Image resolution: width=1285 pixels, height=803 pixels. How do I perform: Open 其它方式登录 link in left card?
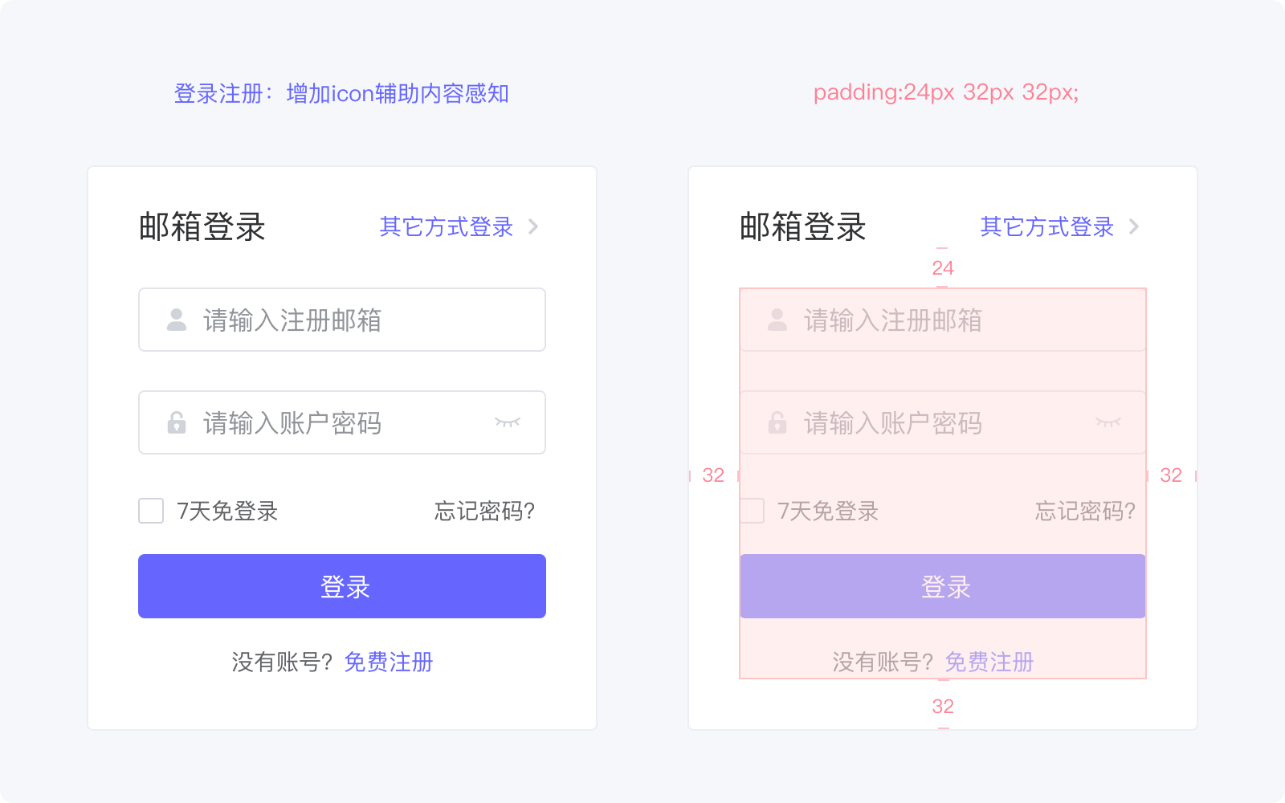point(447,226)
